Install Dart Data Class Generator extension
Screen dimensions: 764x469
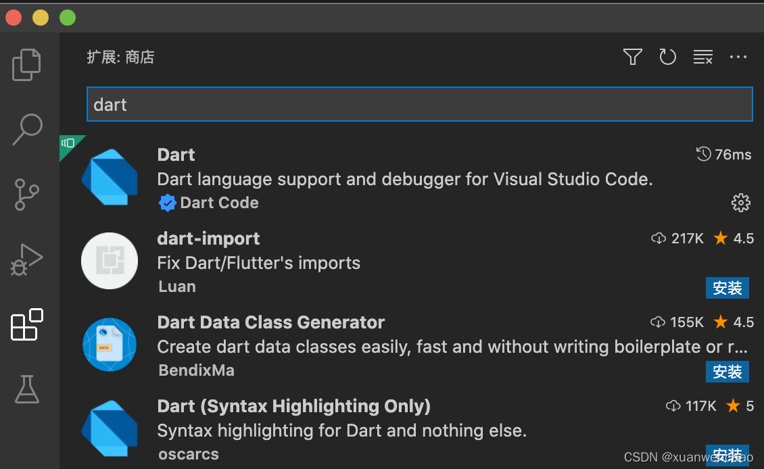[x=727, y=372]
